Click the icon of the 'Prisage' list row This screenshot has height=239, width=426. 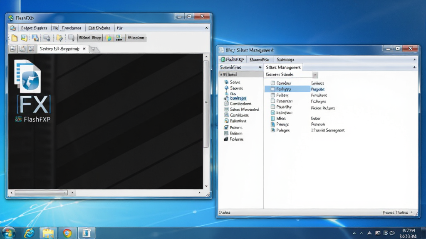tap(273, 124)
